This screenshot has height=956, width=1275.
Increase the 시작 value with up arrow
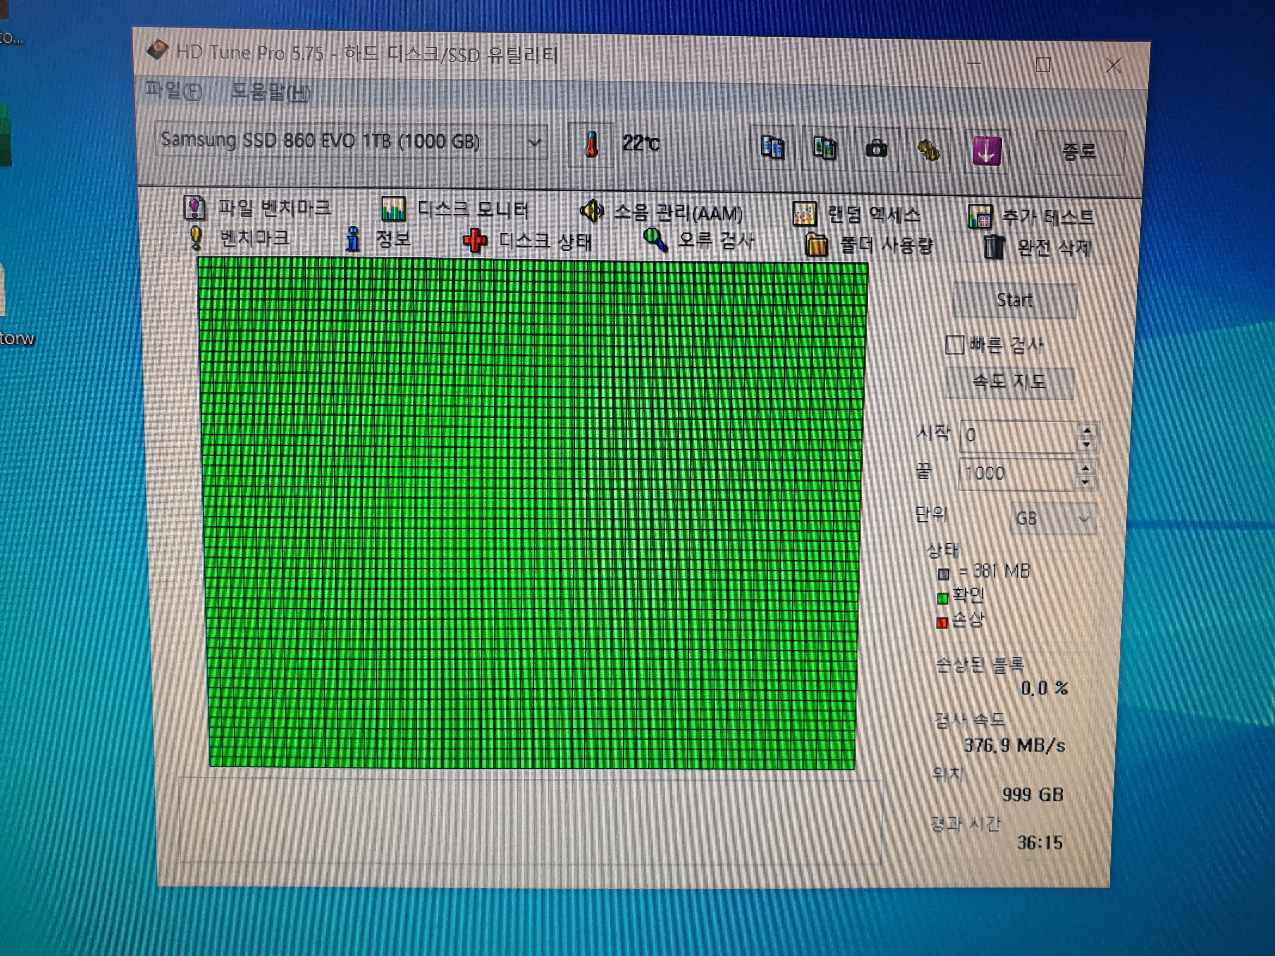pyautogui.click(x=1087, y=430)
